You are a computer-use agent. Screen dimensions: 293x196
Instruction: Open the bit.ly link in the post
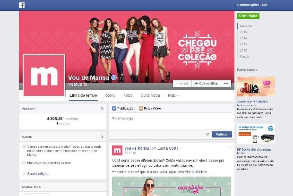pyautogui.click(x=193, y=172)
